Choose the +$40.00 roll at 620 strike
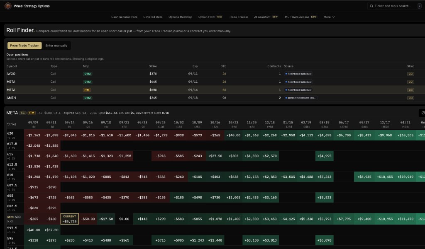The image size is (425, 249). point(233,135)
